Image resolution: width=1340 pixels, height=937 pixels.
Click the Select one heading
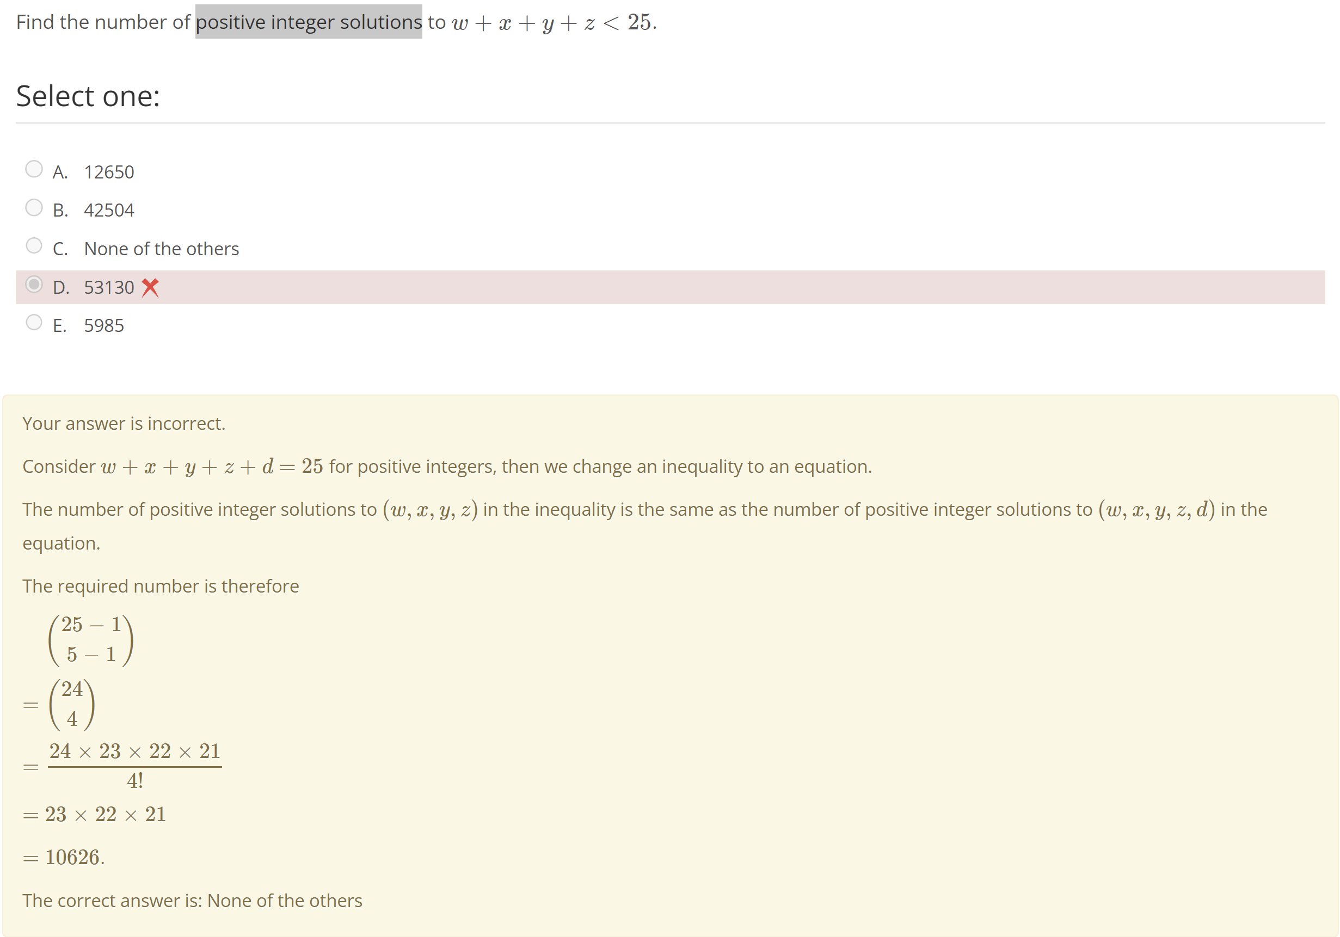(87, 95)
